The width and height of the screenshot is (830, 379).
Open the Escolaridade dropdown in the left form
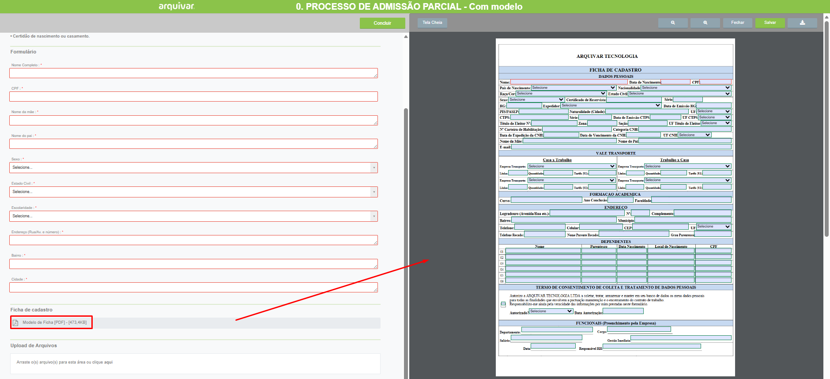pyautogui.click(x=193, y=216)
